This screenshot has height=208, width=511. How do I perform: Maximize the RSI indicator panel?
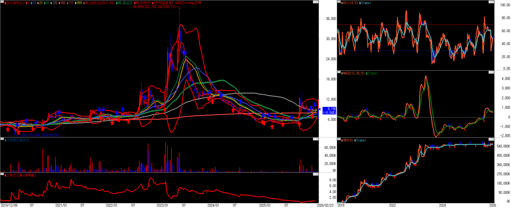click(x=490, y=2)
